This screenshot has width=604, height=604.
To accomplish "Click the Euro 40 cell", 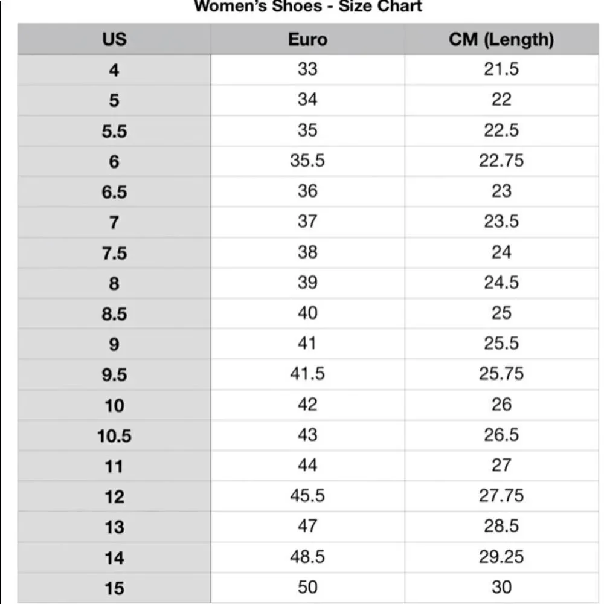I will click(307, 313).
